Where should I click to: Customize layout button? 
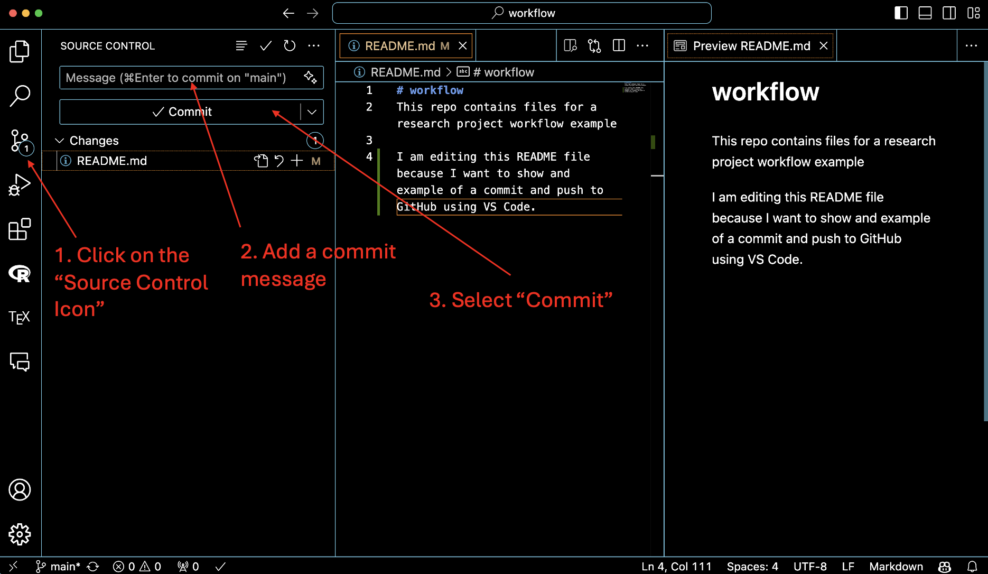[973, 13]
